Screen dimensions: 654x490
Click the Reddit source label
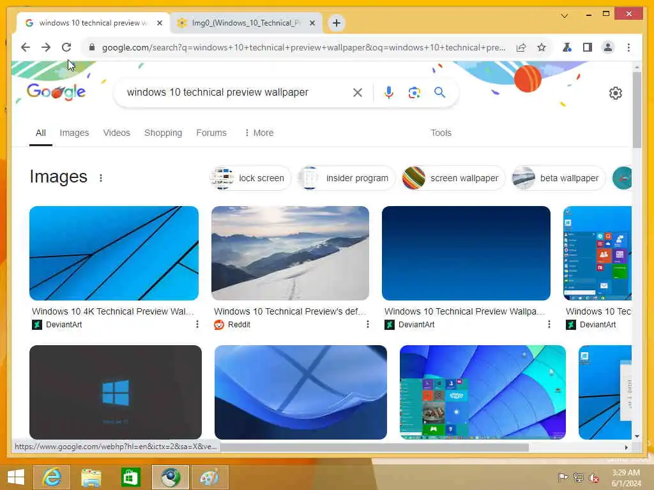(239, 325)
